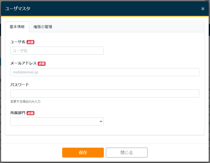Click the パスワード field label

point(20,85)
